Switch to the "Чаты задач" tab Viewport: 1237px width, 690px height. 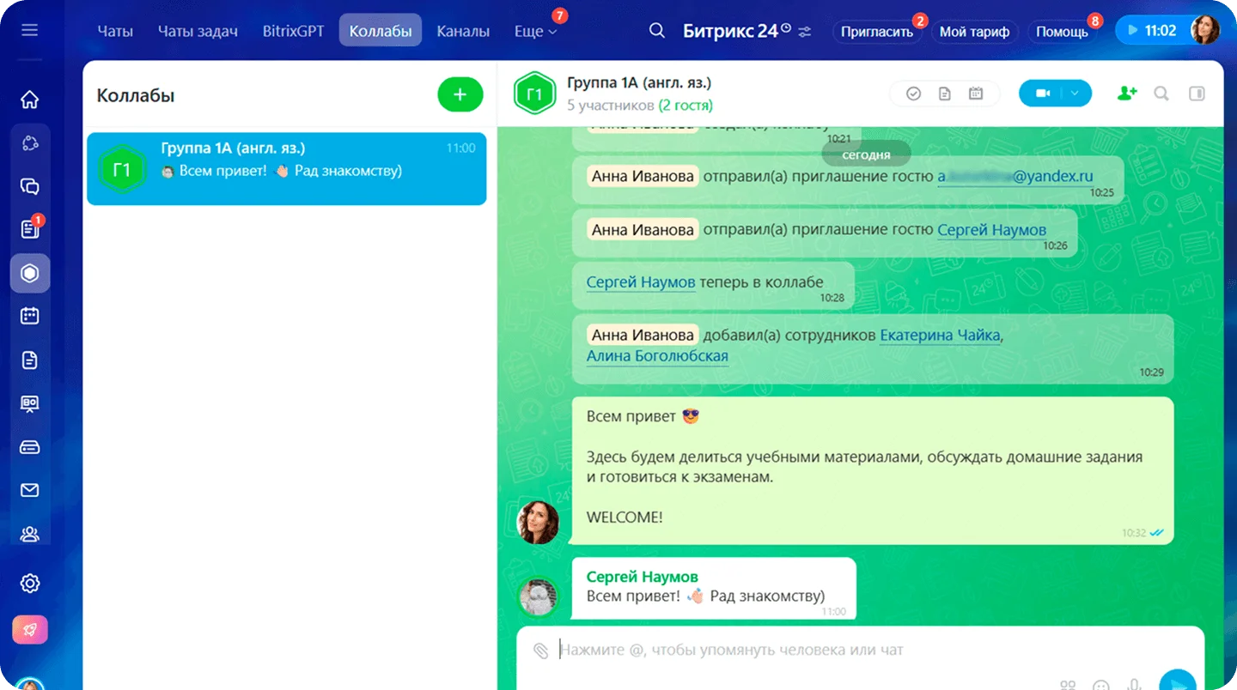198,31
